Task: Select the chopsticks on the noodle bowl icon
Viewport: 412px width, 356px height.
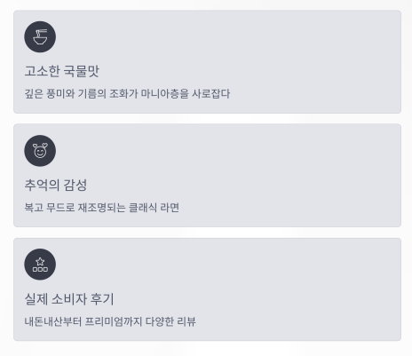Action: pyautogui.click(x=42, y=31)
